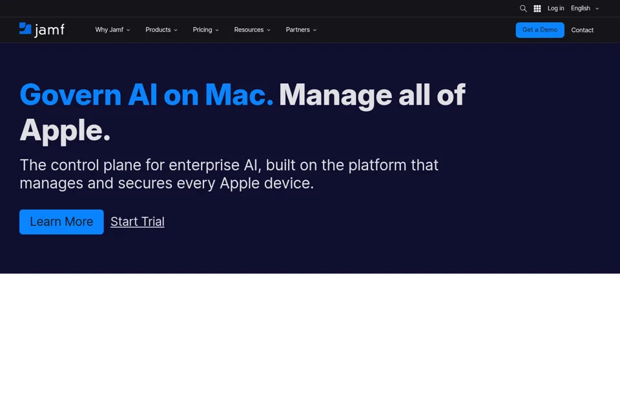Click the chevron next to Why Jamf

pos(128,30)
